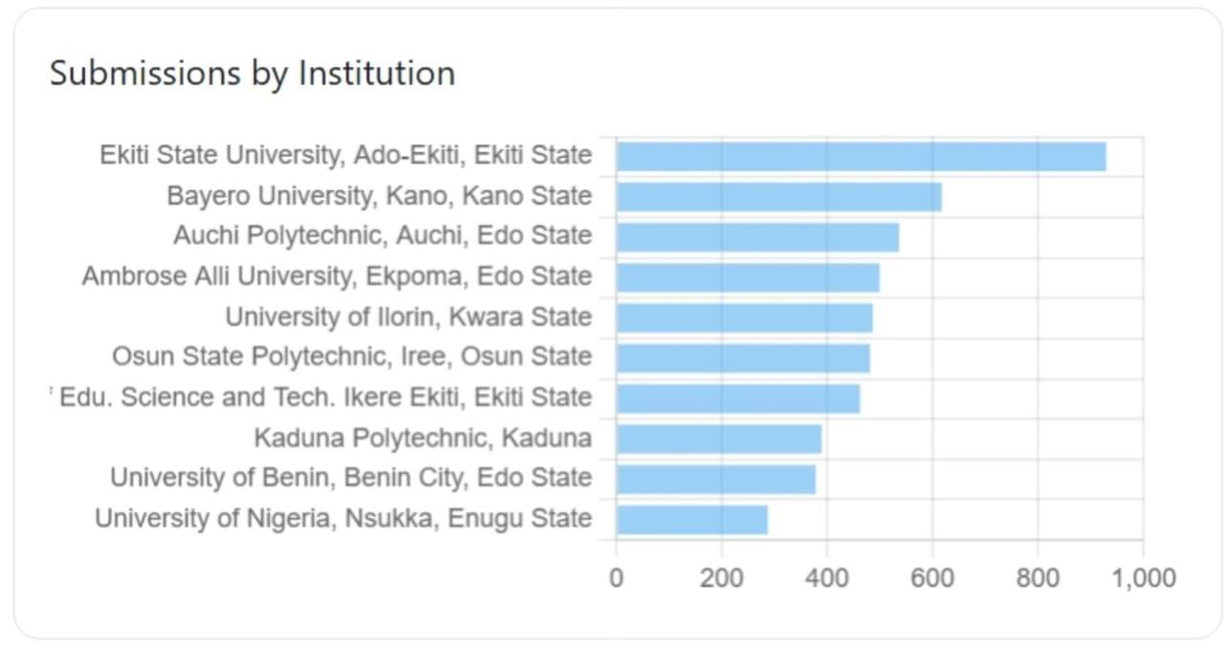Click the 600 tick on the x-axis

(x=932, y=577)
